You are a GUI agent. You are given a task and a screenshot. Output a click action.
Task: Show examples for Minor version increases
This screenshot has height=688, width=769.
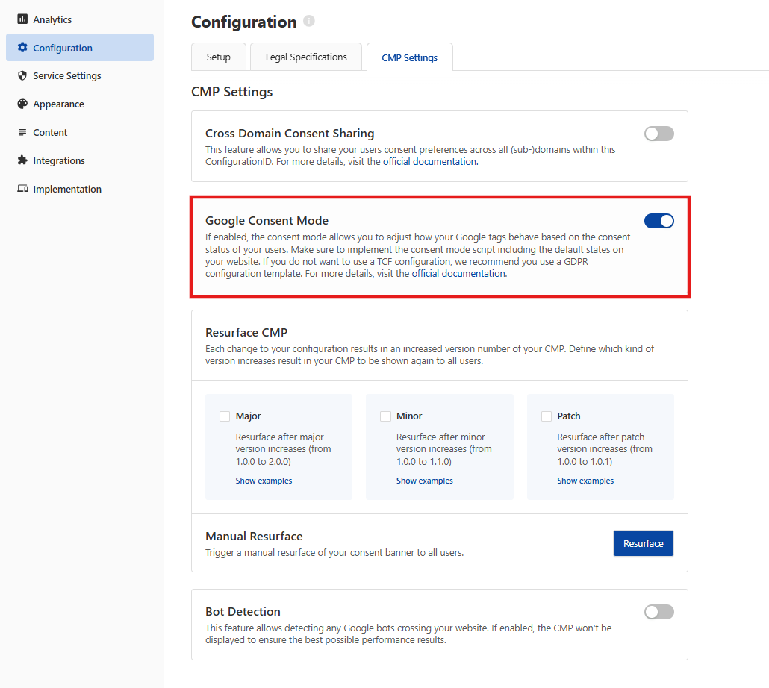(x=425, y=481)
